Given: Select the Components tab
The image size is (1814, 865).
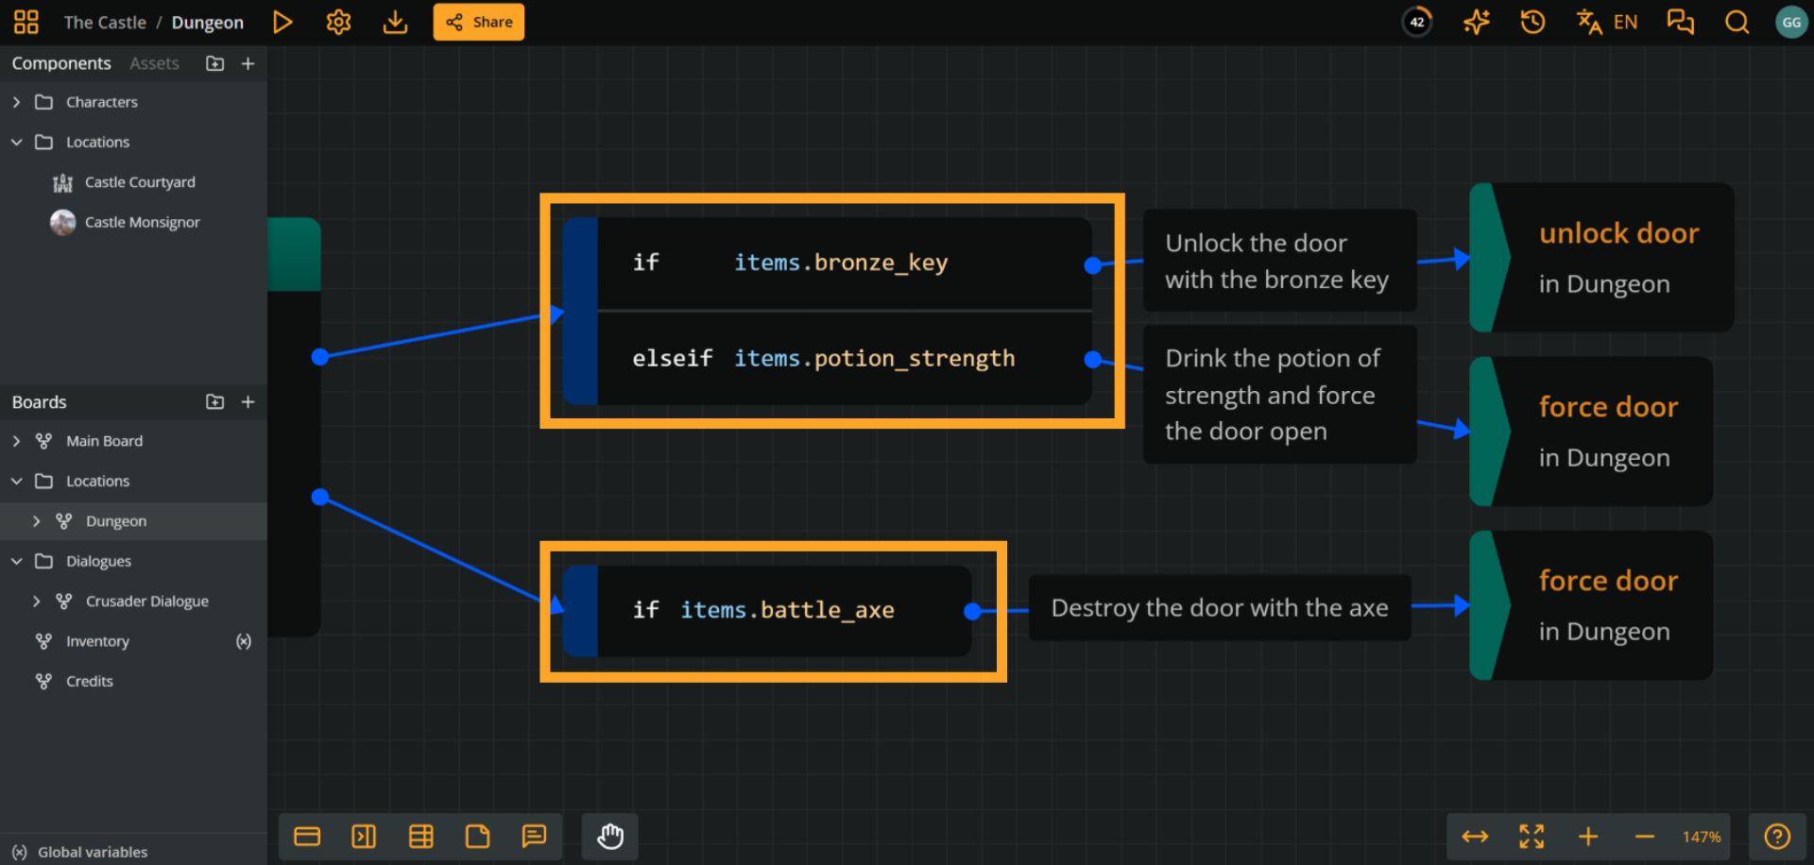Looking at the screenshot, I should coord(61,63).
